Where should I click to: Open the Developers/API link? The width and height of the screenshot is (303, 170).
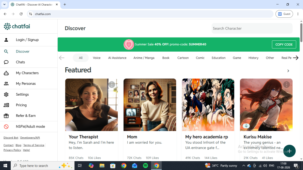click(x=30, y=138)
